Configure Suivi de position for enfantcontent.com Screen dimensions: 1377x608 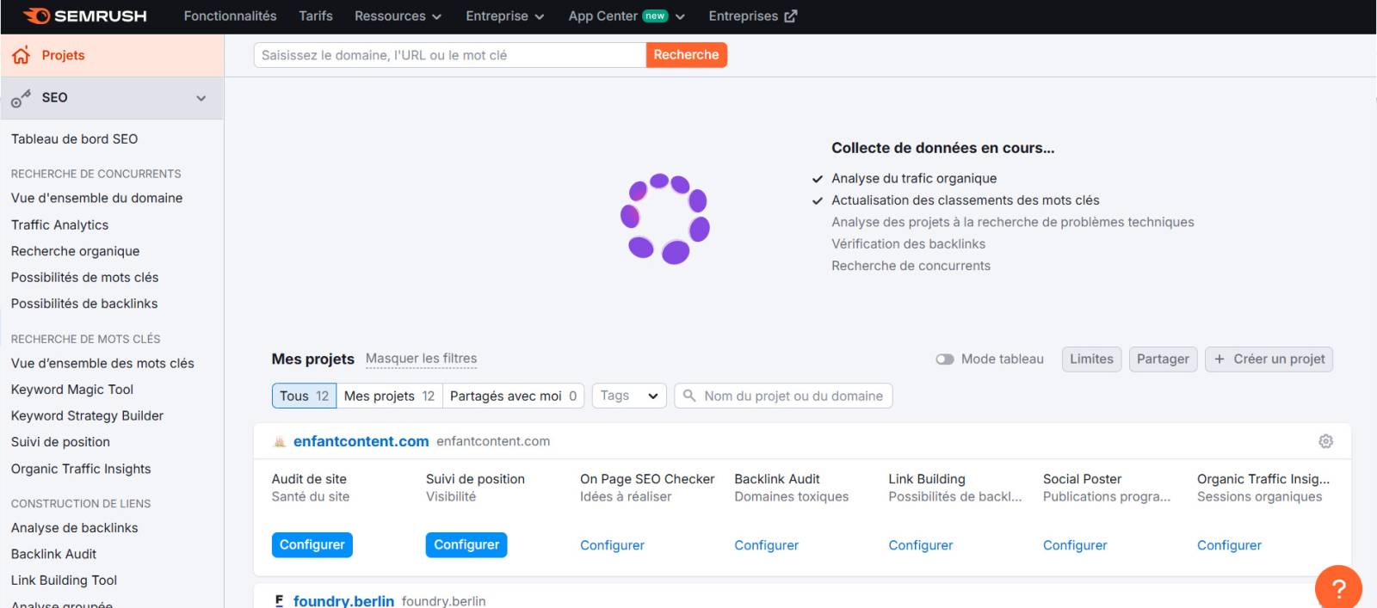466,545
